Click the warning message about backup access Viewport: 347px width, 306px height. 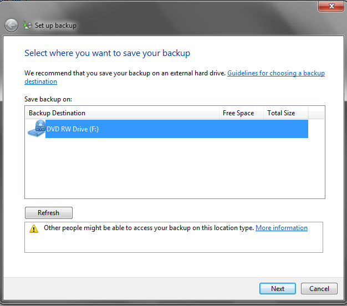click(x=149, y=228)
